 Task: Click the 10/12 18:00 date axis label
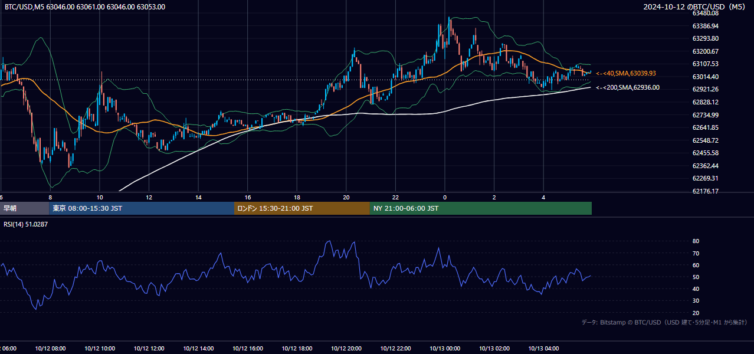tap(297, 349)
